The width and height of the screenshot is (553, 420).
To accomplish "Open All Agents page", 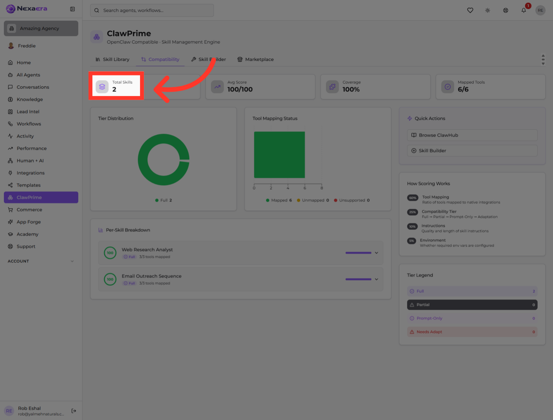I will pyautogui.click(x=41, y=75).
